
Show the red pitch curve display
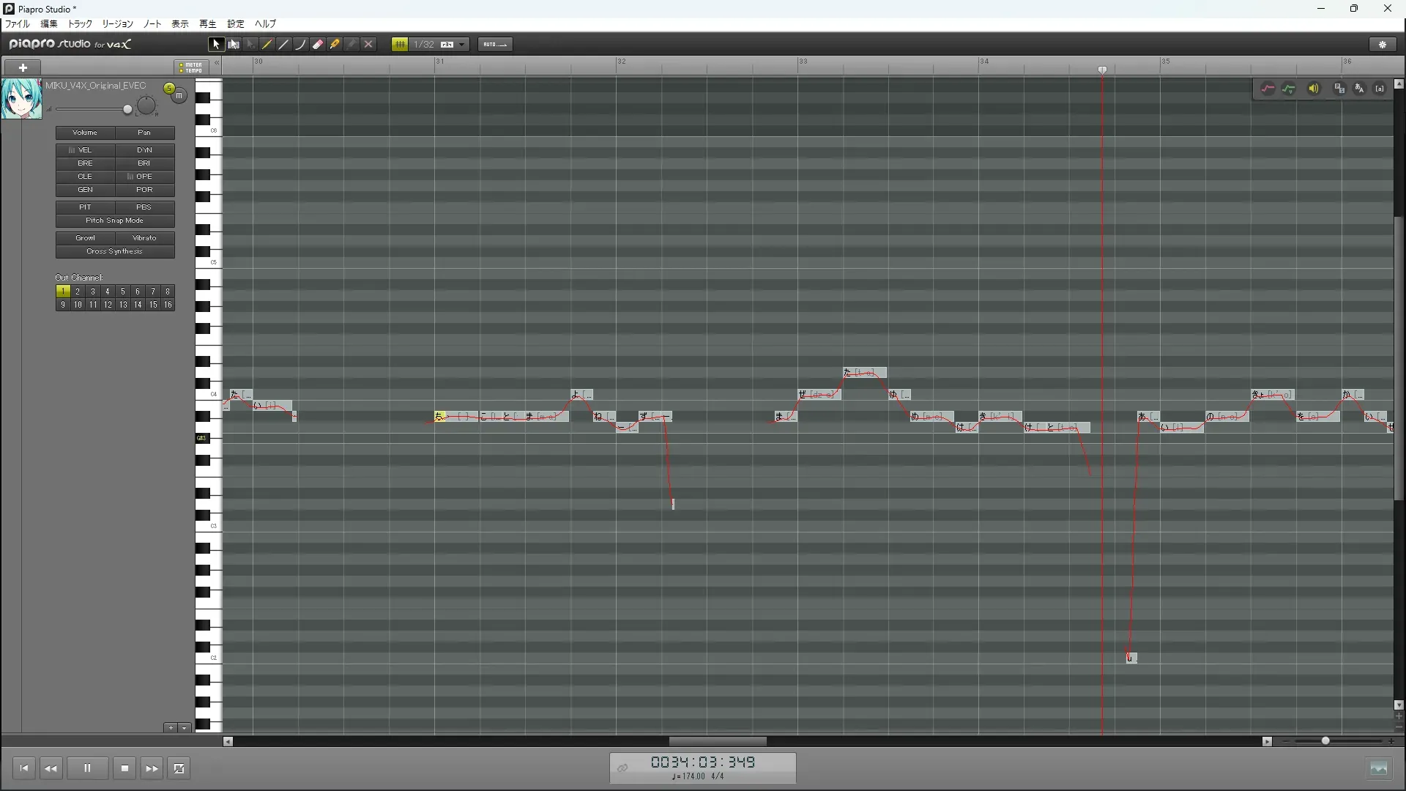(1268, 89)
